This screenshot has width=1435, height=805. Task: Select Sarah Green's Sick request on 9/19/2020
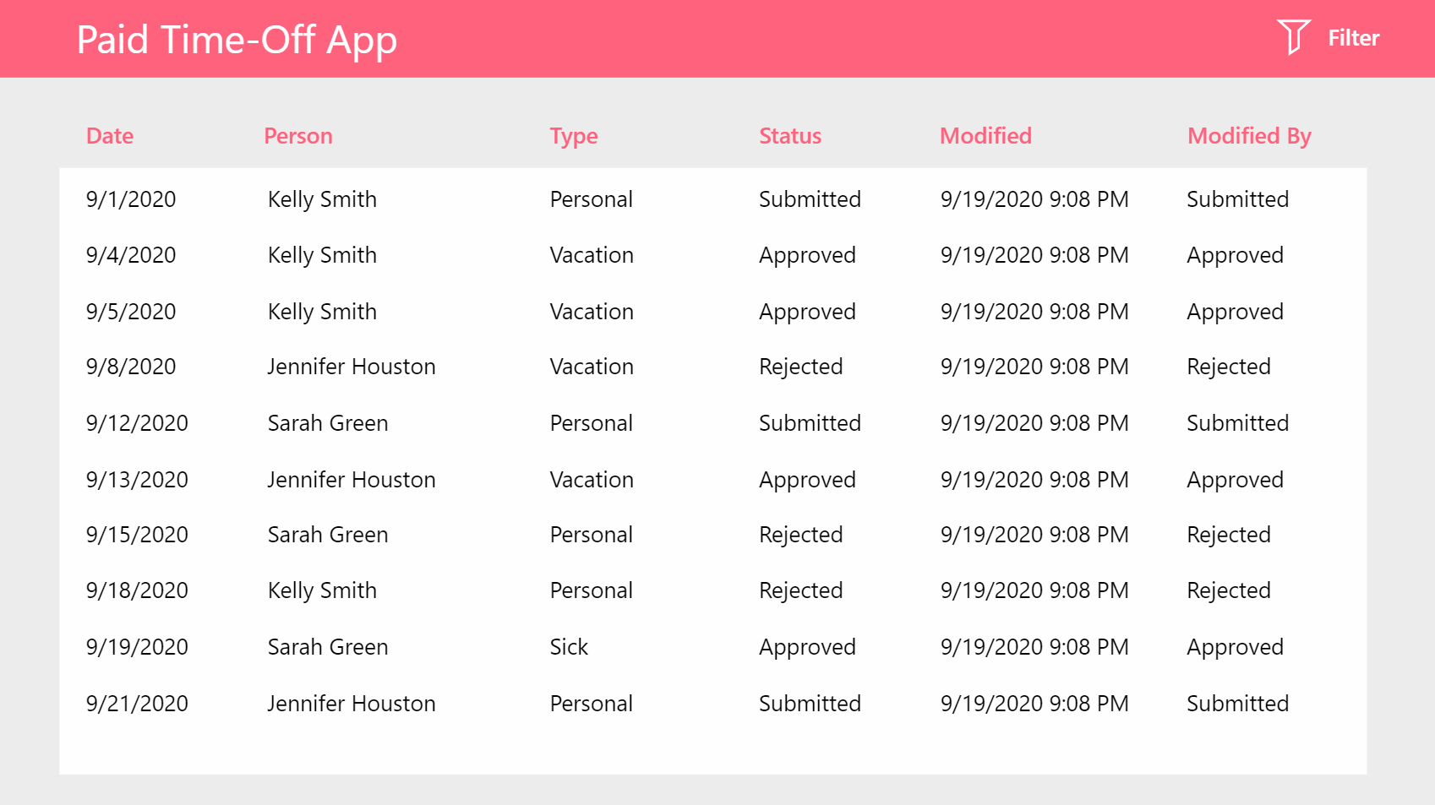click(592, 646)
